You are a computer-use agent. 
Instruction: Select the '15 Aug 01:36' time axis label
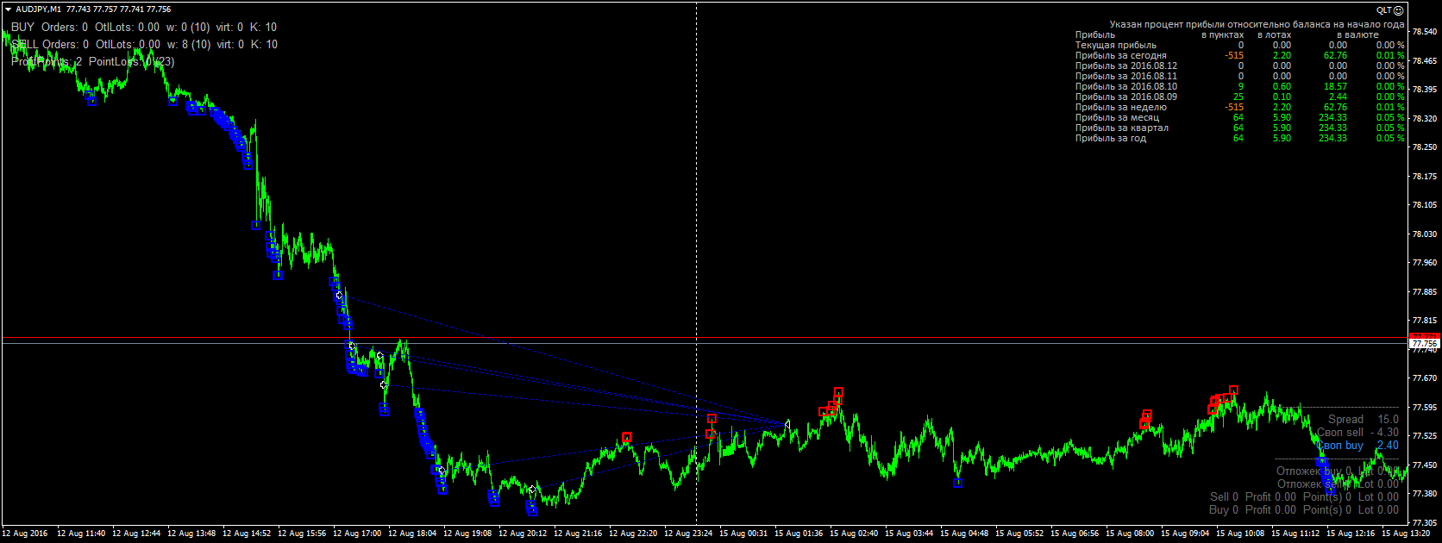tap(799, 534)
